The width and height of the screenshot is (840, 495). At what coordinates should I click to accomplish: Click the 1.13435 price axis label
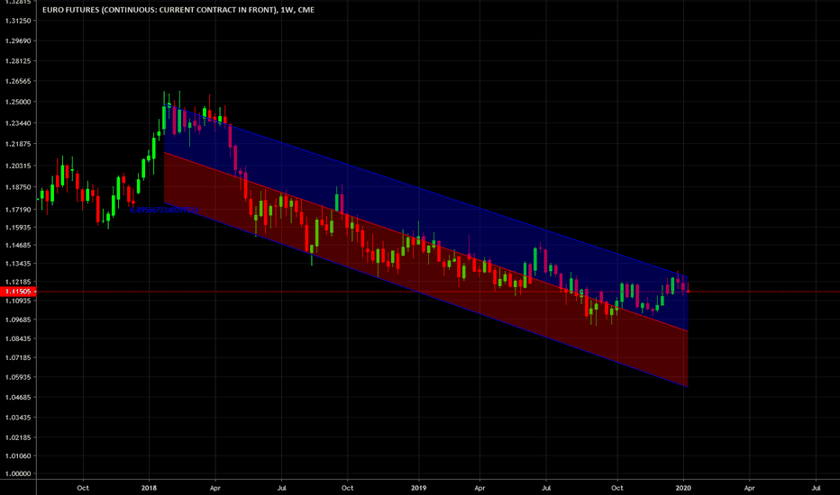(18, 264)
